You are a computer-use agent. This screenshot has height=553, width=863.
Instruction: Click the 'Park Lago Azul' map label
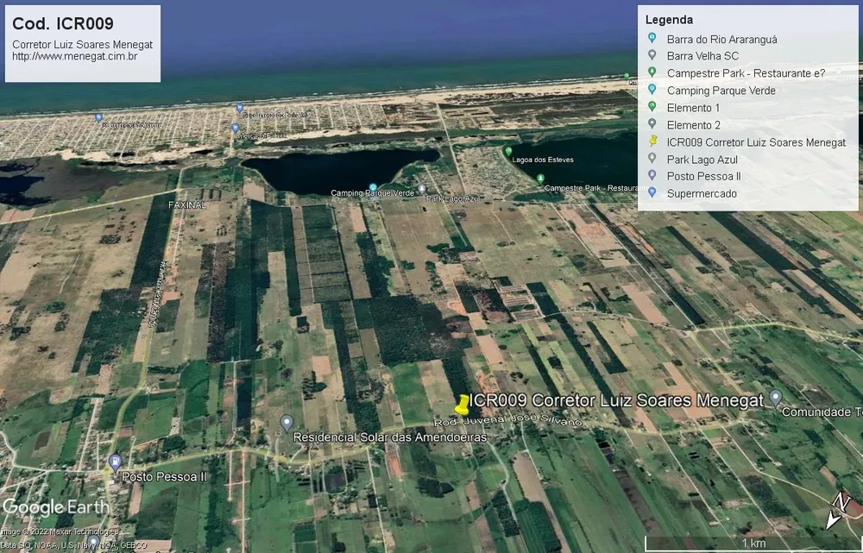[x=453, y=198]
